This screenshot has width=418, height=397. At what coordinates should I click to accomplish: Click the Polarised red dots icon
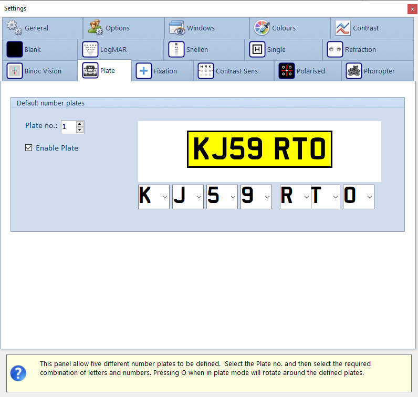pos(287,71)
